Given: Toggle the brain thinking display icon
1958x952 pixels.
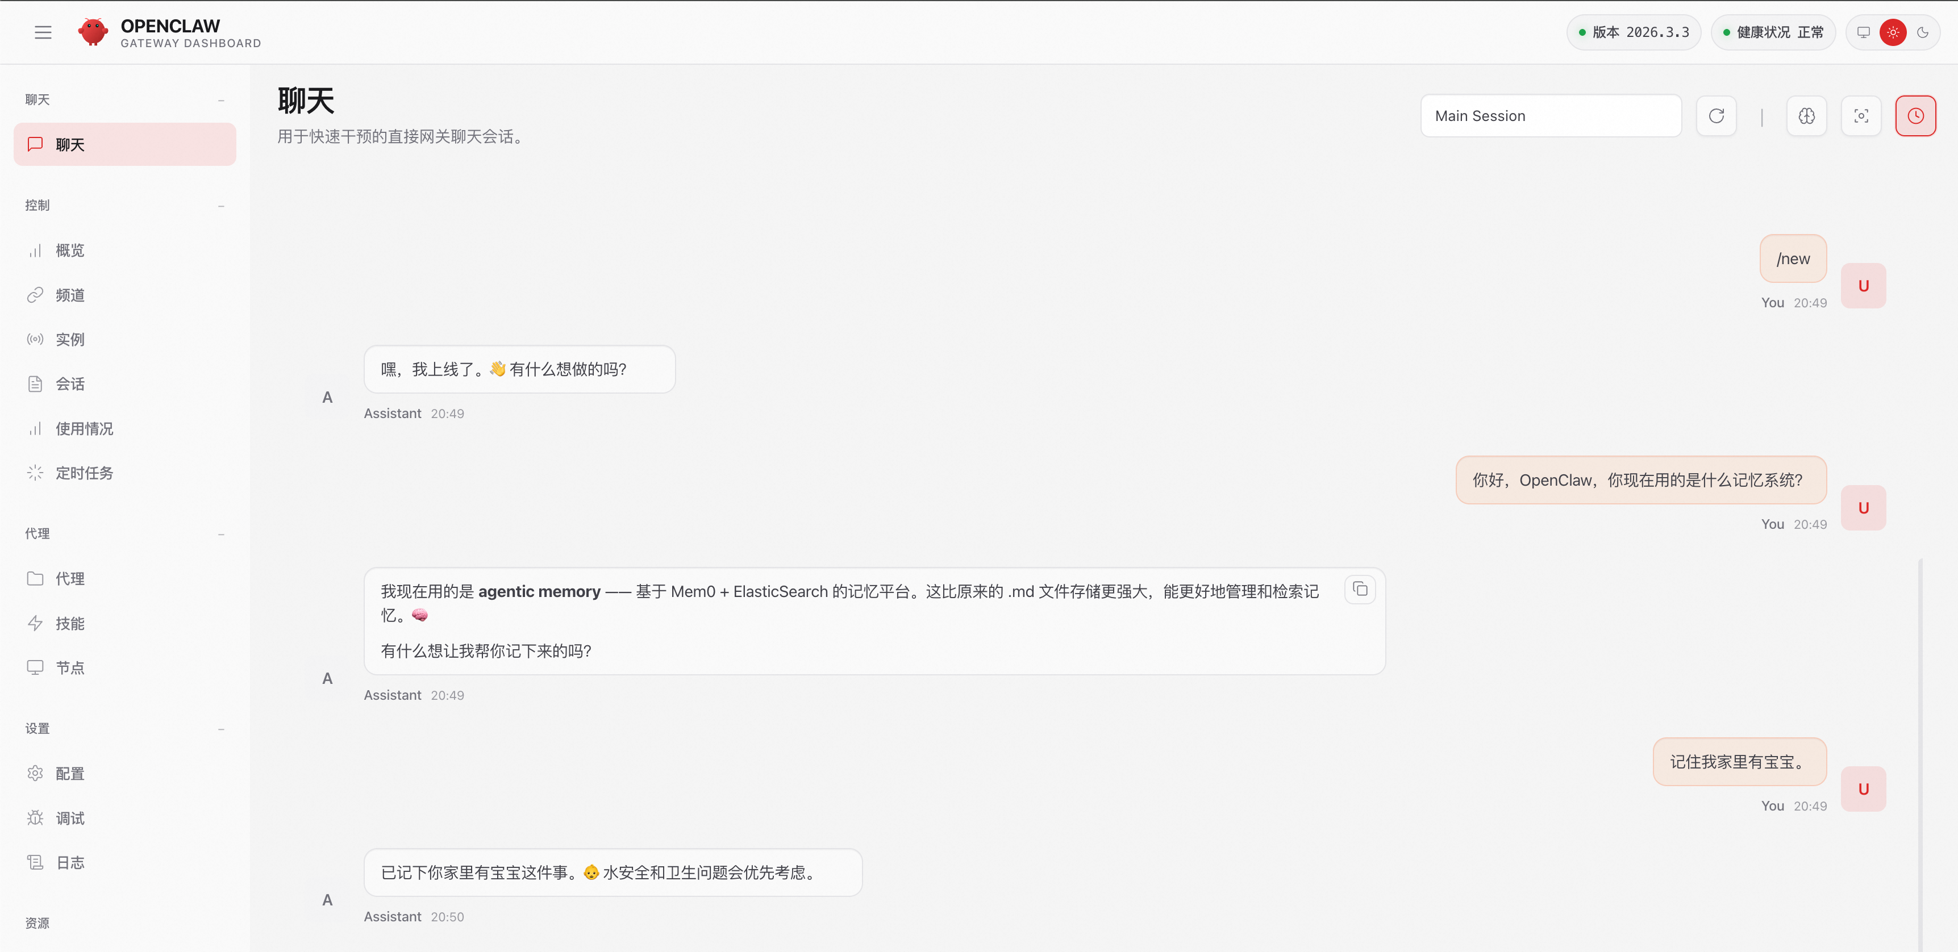Looking at the screenshot, I should click(x=1806, y=116).
